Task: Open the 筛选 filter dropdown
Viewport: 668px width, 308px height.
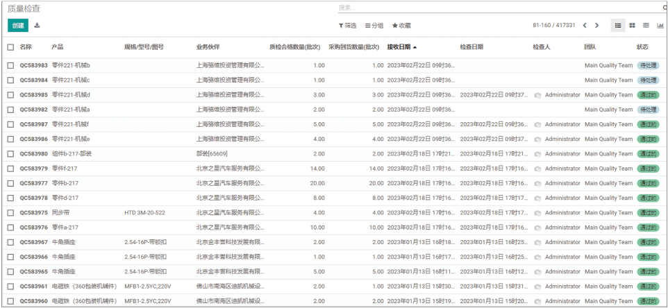Action: (347, 25)
